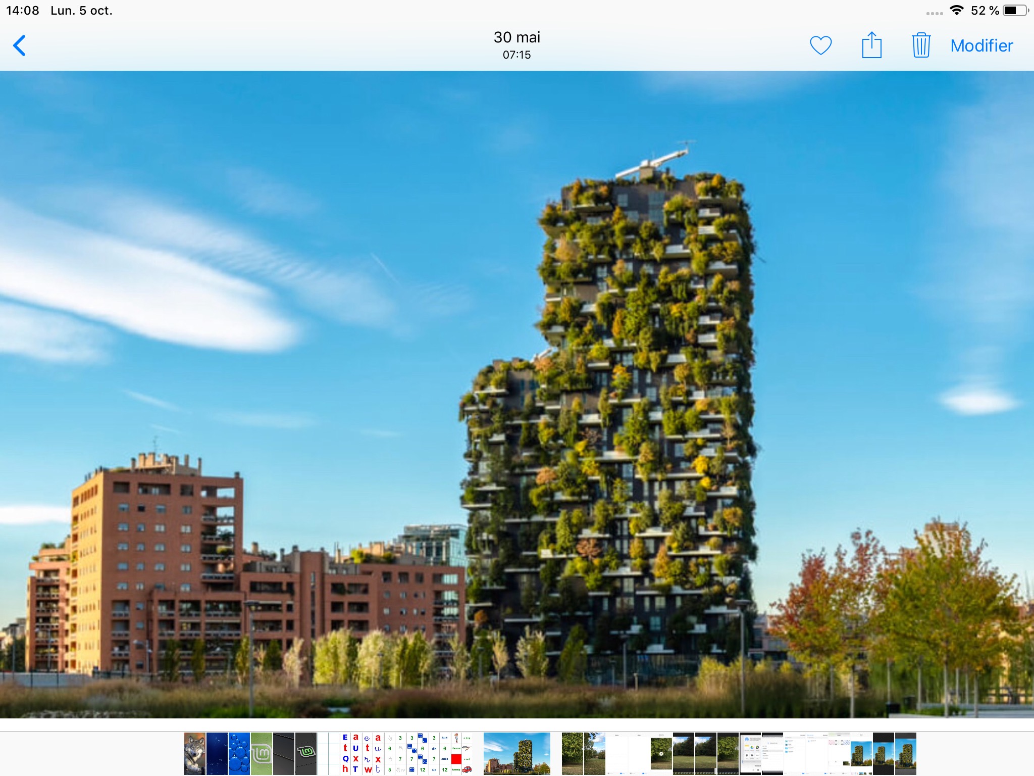1034x776 pixels.
Task: Select green Linux Mint logo thumbnail
Action: pyautogui.click(x=262, y=753)
